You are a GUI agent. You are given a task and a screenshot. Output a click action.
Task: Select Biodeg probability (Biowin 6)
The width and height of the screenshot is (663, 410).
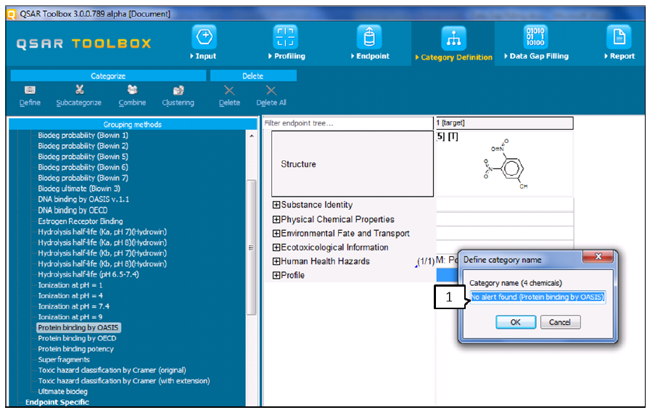click(x=83, y=167)
